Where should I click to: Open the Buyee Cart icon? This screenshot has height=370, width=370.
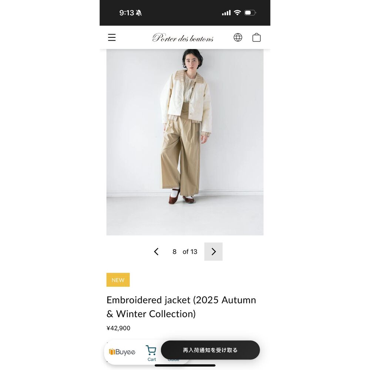(151, 349)
